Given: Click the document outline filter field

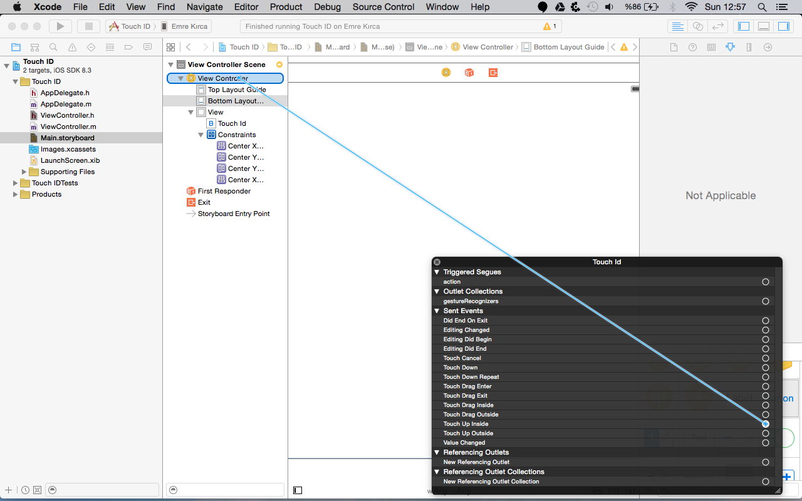Looking at the screenshot, I should pos(226,490).
